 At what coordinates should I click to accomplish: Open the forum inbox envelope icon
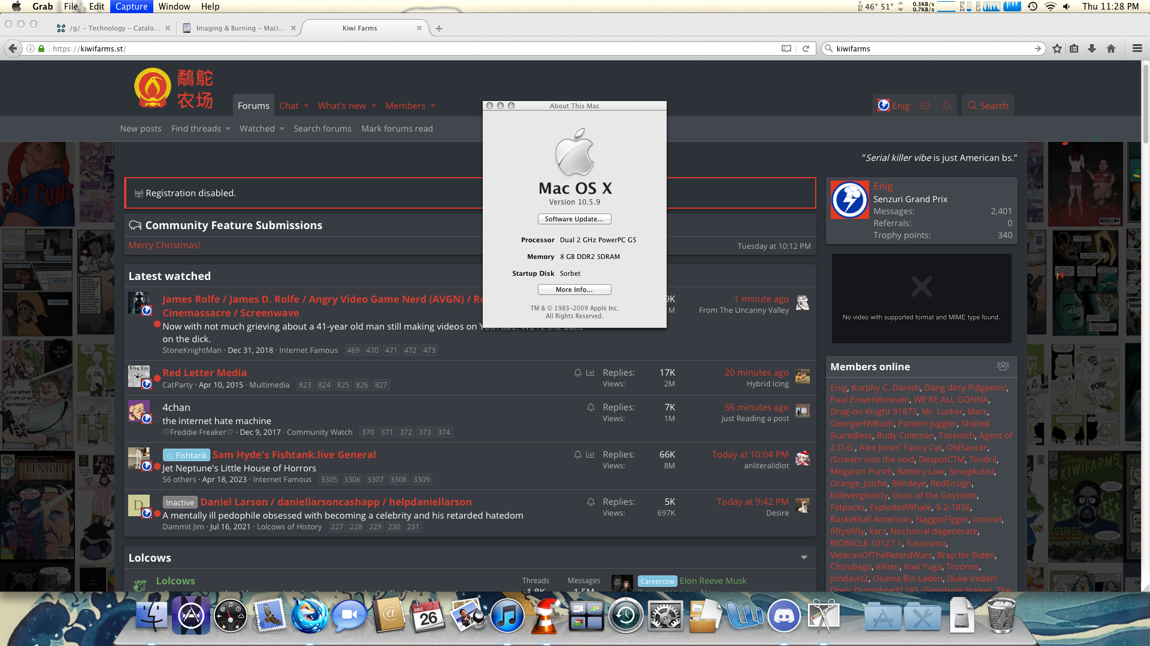pos(925,105)
